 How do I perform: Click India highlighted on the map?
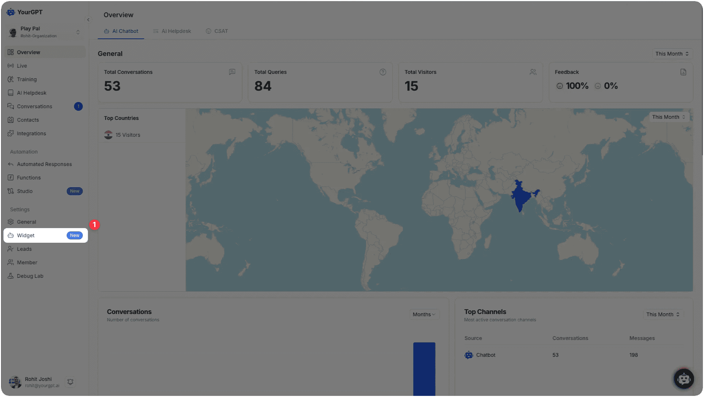(520, 197)
